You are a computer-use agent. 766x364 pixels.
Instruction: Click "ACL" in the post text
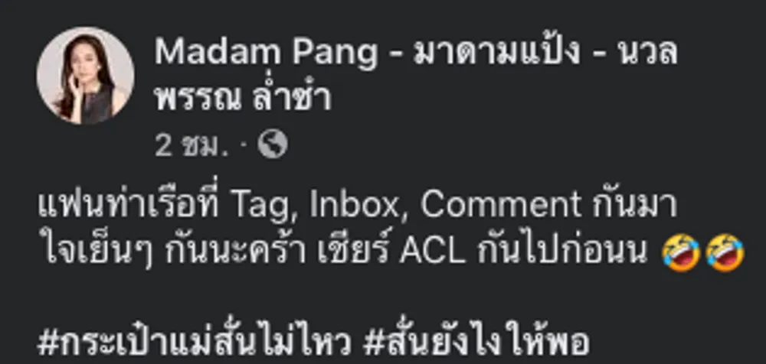[432, 252]
